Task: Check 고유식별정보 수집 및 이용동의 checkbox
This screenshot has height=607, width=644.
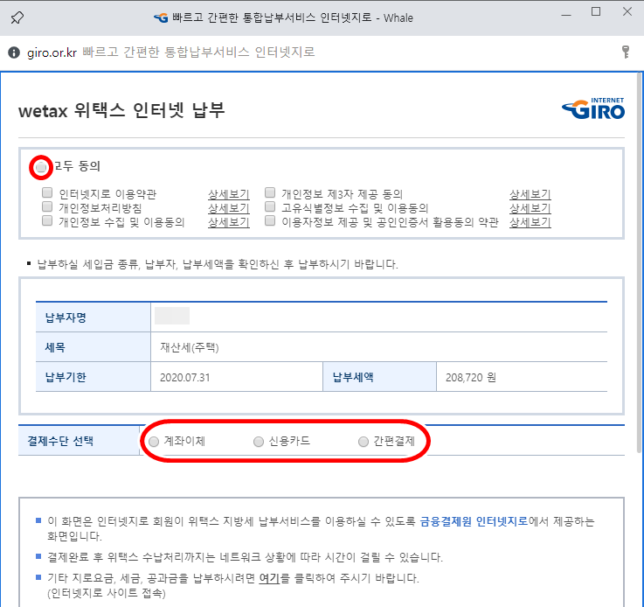Action: [270, 206]
